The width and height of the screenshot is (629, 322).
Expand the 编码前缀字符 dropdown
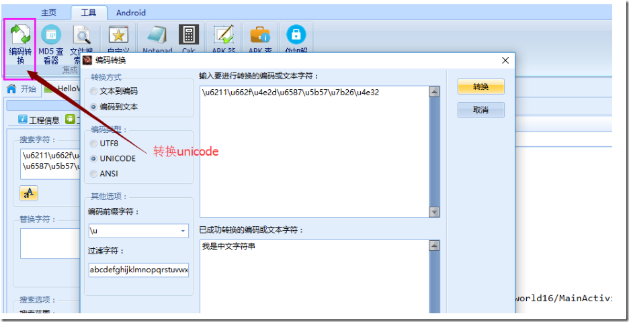click(183, 231)
